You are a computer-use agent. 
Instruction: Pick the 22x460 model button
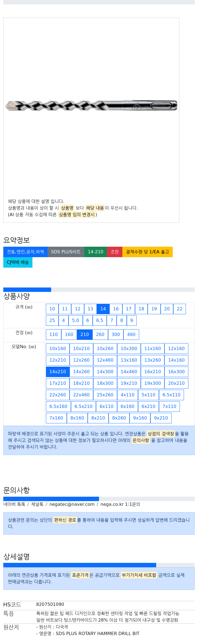(81, 395)
